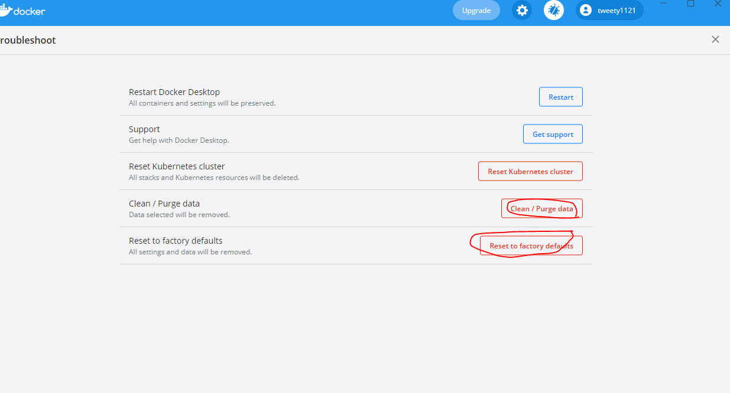This screenshot has height=393, width=730.
Task: Click the Clean / Purge data button
Action: 542,208
